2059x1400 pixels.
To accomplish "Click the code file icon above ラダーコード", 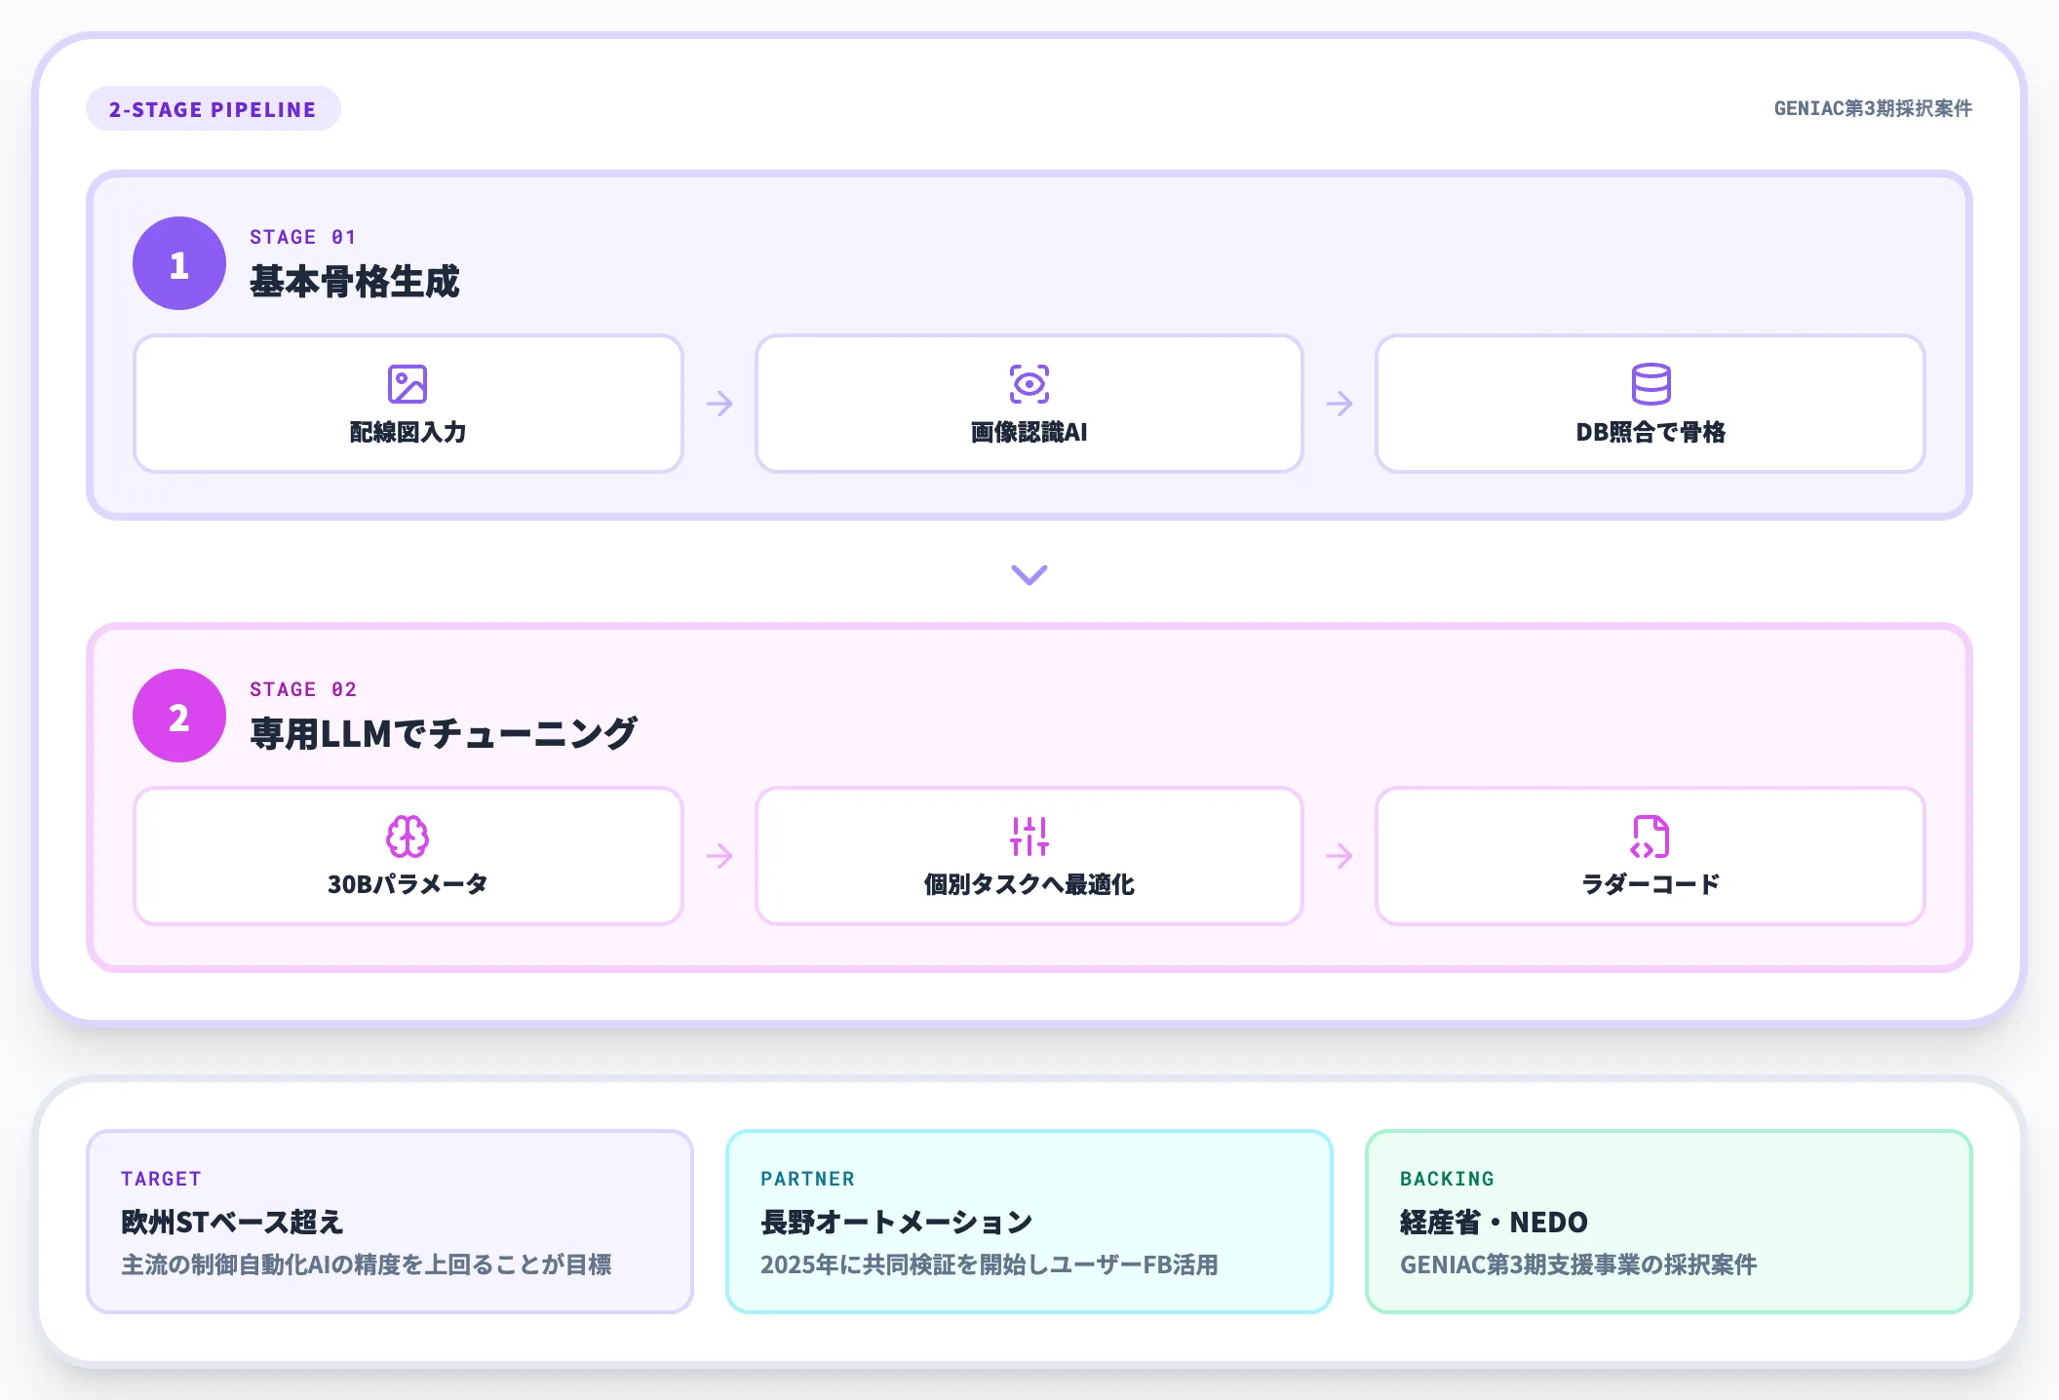I will tap(1651, 836).
